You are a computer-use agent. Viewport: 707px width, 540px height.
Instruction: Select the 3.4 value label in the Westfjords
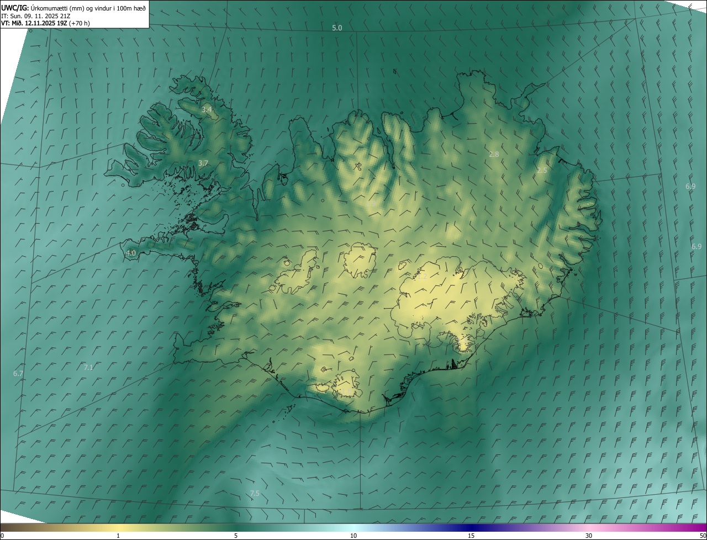coord(207,110)
